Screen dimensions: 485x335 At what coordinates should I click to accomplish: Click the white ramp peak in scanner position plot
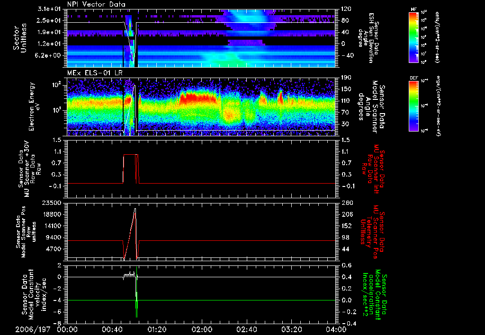click(x=135, y=209)
